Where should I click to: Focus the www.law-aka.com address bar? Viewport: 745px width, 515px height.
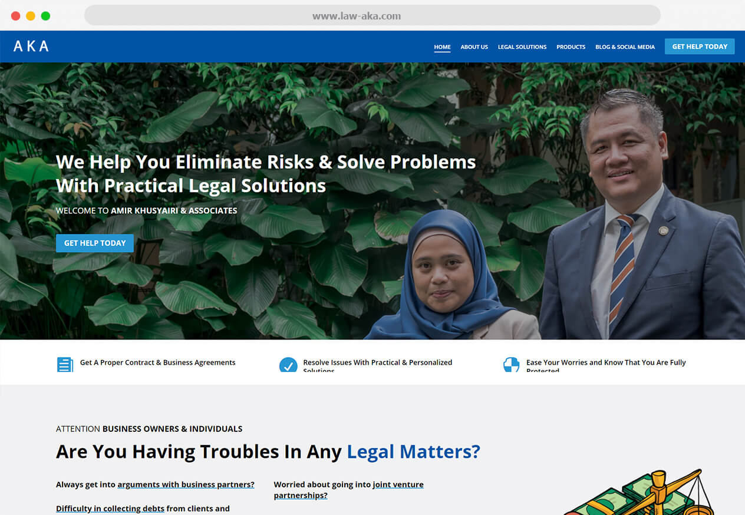click(372, 16)
